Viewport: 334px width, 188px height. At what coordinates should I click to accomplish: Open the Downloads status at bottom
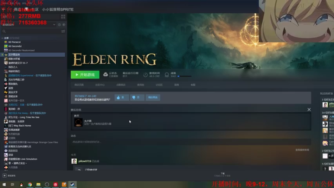pos(223,175)
